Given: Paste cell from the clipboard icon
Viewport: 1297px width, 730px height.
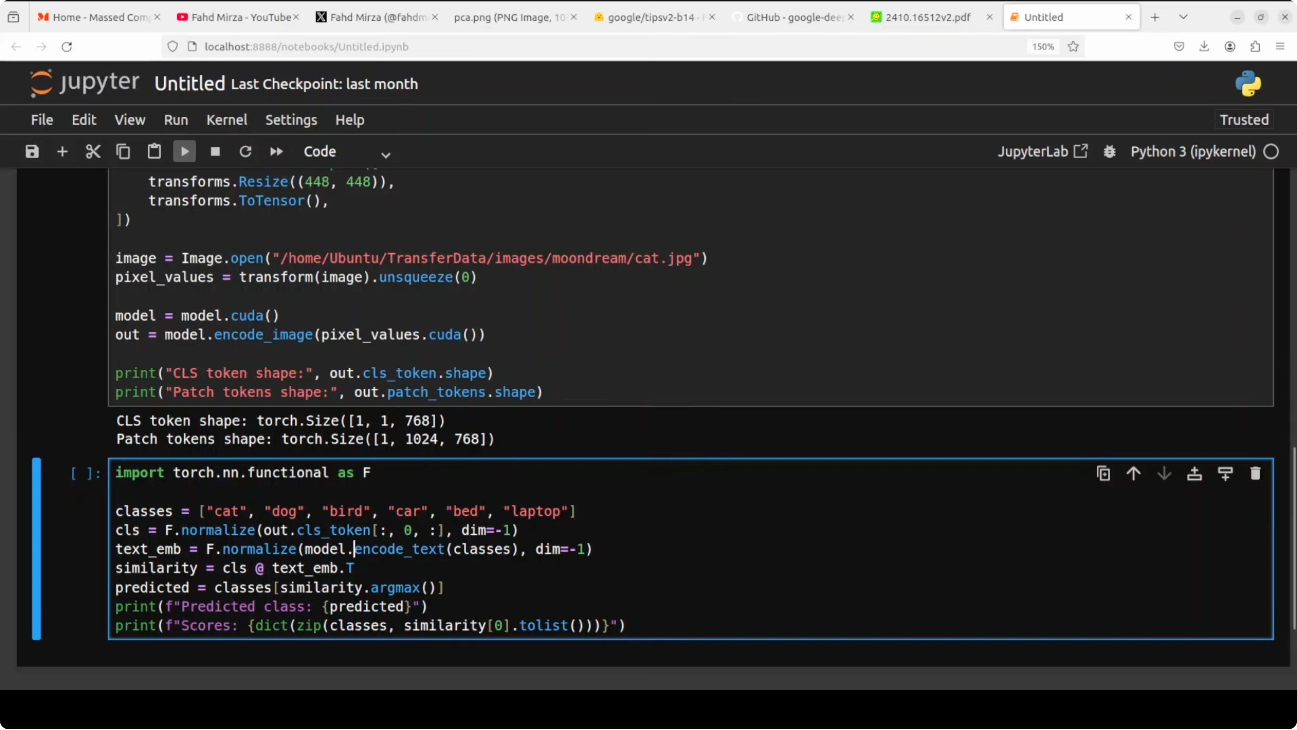Looking at the screenshot, I should tap(154, 151).
